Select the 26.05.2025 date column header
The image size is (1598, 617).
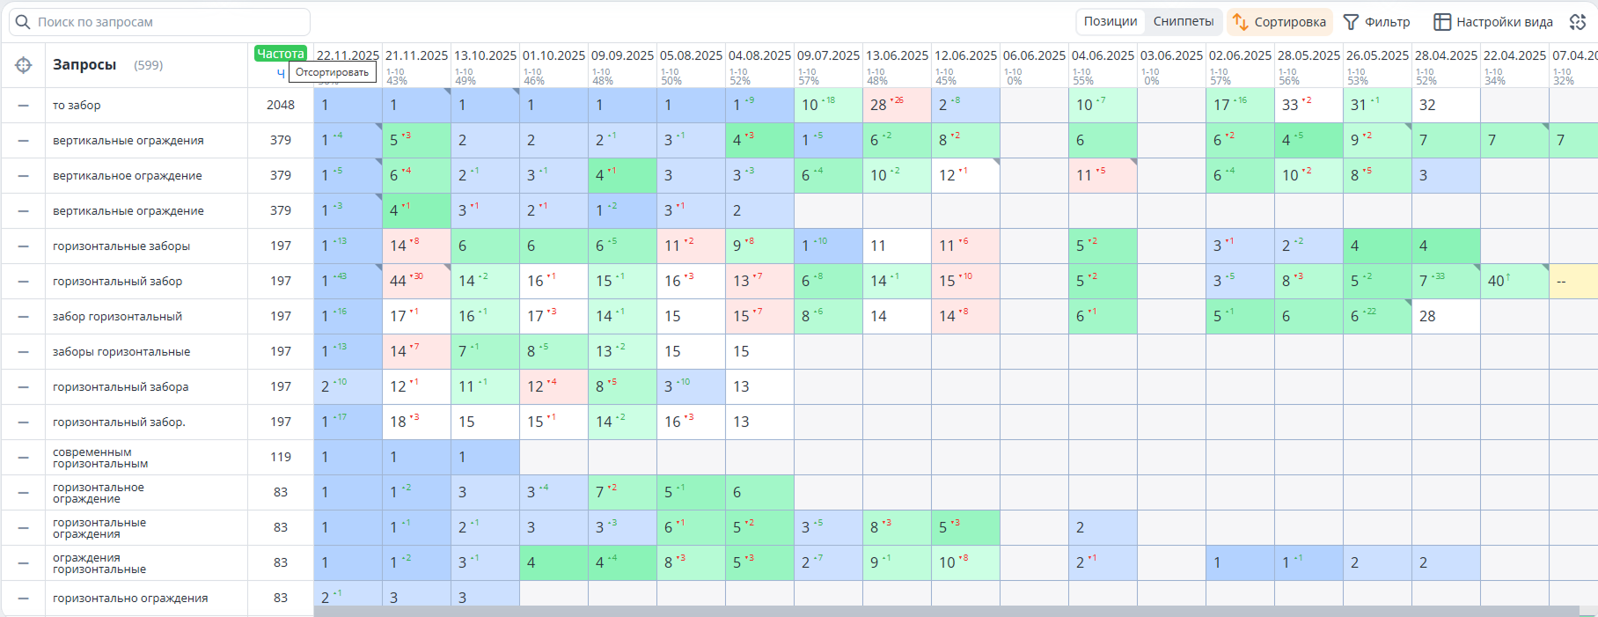tap(1377, 55)
